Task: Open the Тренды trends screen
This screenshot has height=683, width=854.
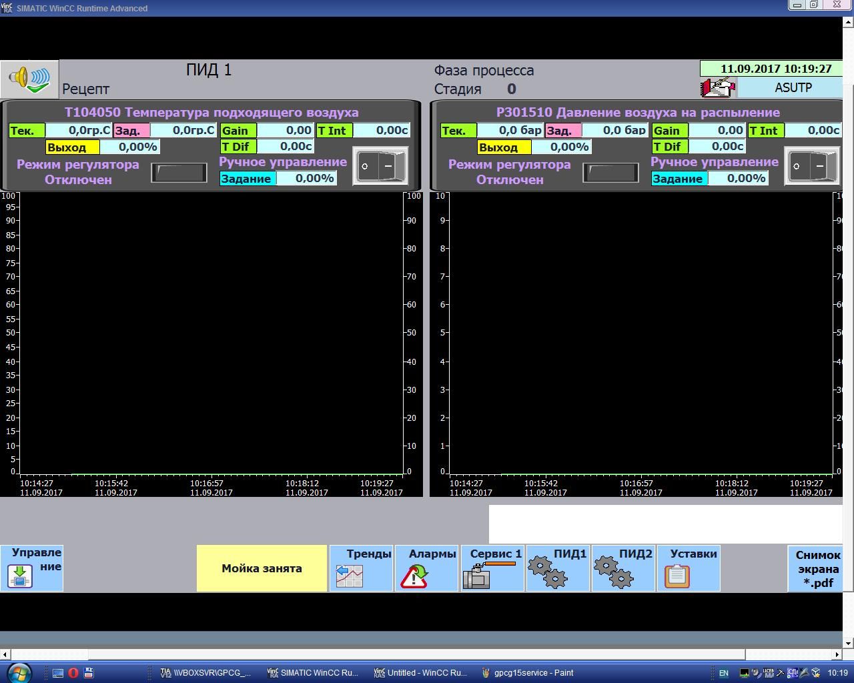Action: tap(361, 568)
